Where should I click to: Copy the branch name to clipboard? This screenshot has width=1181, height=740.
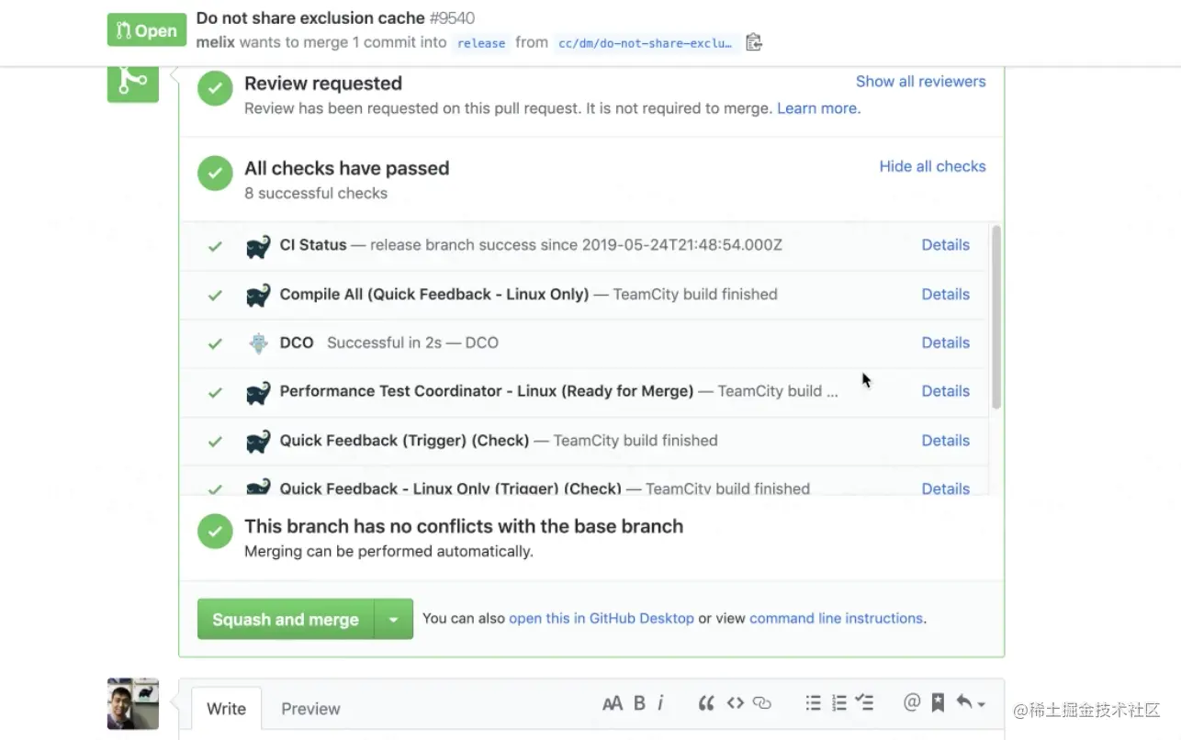coord(754,42)
